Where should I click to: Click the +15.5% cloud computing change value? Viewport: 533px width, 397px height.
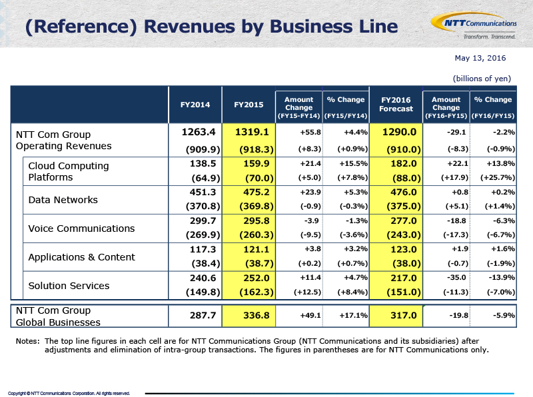click(353, 163)
